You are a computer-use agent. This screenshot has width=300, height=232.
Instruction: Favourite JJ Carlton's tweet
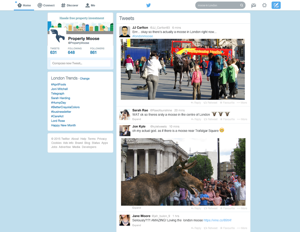coord(227,103)
